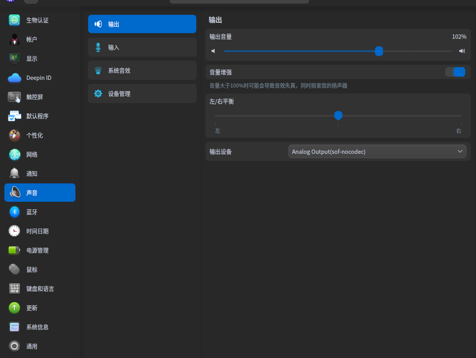Click the 生物认证 fingerprint icon
The image size is (476, 358).
tap(14, 20)
